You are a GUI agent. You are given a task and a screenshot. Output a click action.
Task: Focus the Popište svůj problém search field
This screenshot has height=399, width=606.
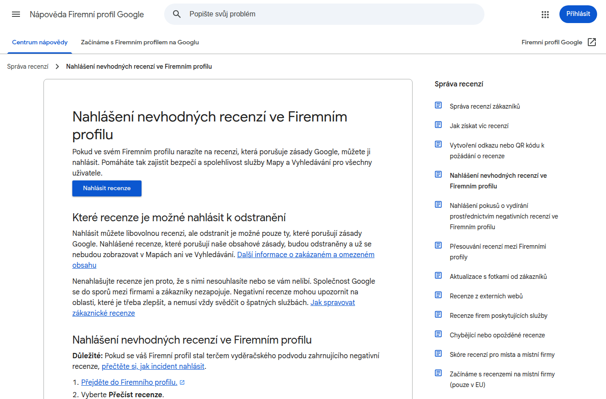(x=324, y=14)
